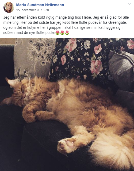Screen dimensions: 134x171
Task: Open the post options chevron menu
Action: coord(129,4)
